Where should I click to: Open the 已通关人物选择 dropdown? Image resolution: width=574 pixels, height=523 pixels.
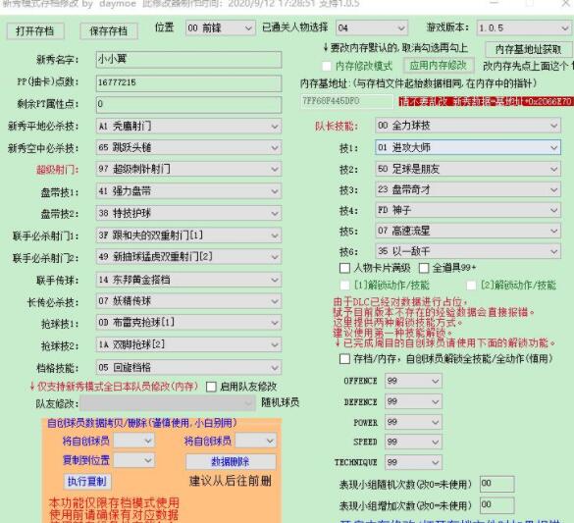pos(372,27)
